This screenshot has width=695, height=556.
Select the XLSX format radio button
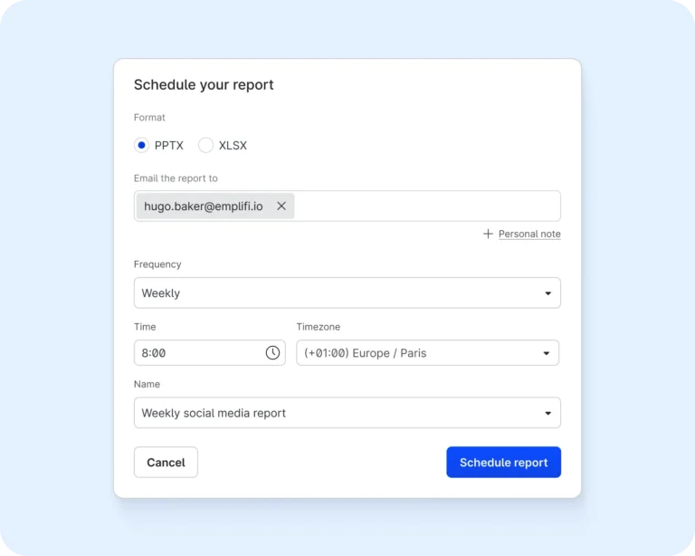click(205, 145)
